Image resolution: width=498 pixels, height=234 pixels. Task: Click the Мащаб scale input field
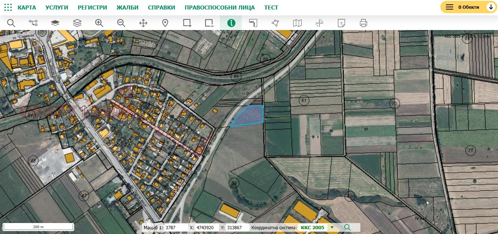pos(175,227)
